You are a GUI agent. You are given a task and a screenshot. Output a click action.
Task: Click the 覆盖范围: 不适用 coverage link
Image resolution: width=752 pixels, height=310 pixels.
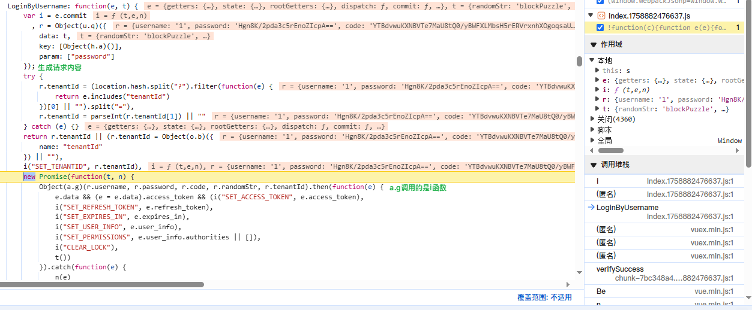pos(544,297)
